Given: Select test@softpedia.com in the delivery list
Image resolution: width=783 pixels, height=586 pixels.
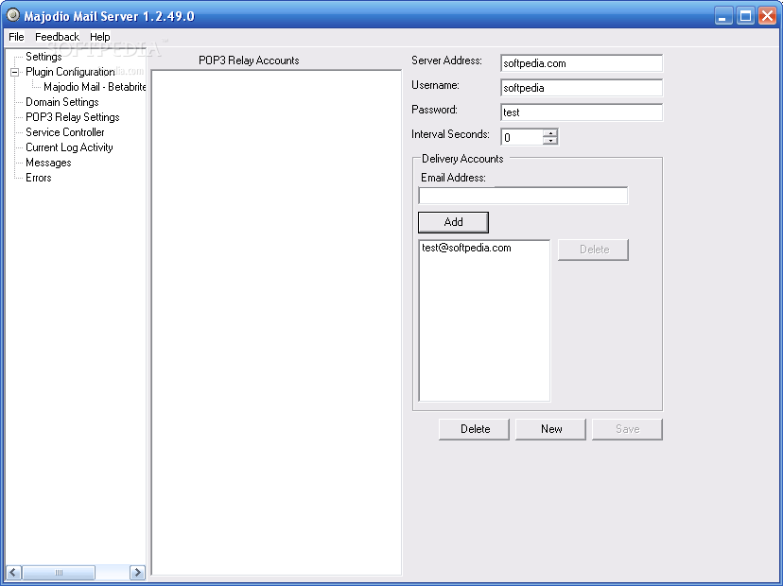Looking at the screenshot, I should point(466,248).
